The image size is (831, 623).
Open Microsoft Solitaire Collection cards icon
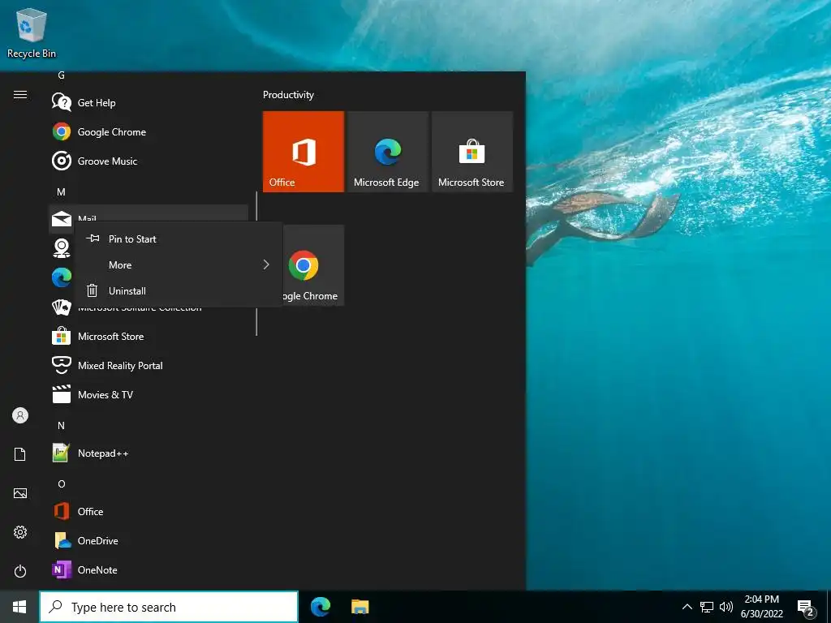62,307
